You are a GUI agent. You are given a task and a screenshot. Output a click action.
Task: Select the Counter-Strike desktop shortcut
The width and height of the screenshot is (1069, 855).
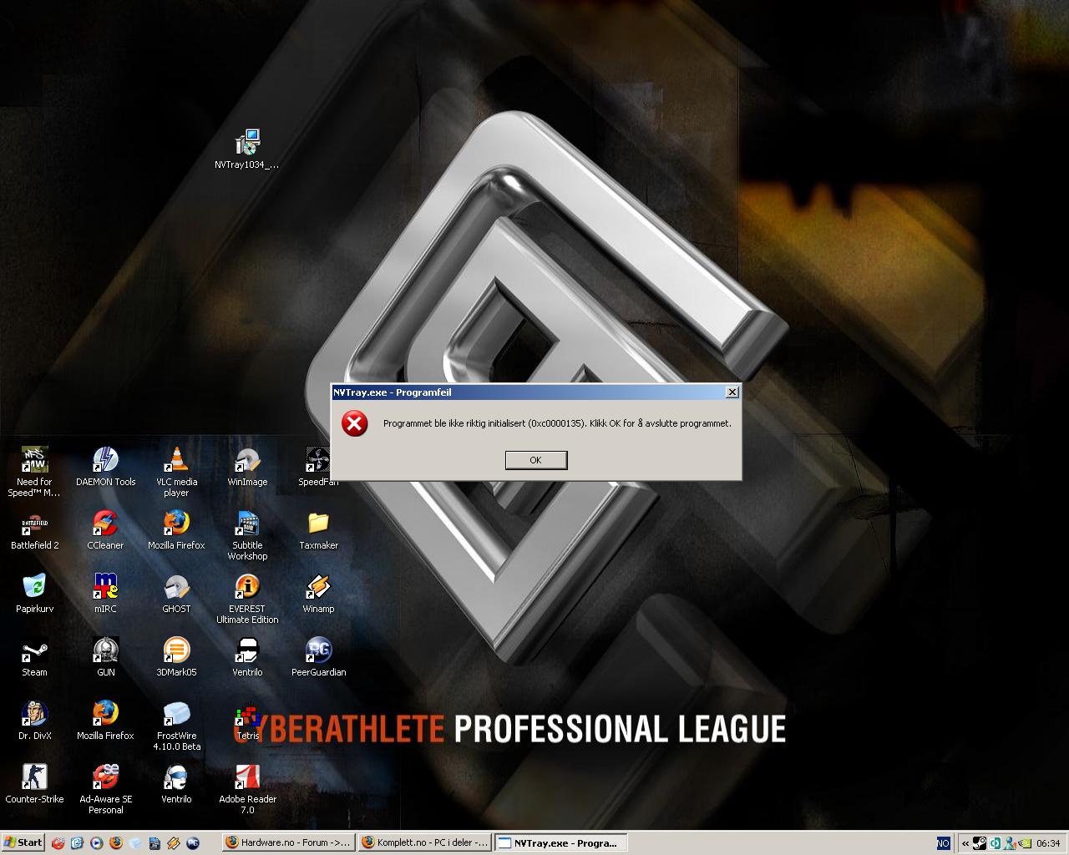(34, 784)
